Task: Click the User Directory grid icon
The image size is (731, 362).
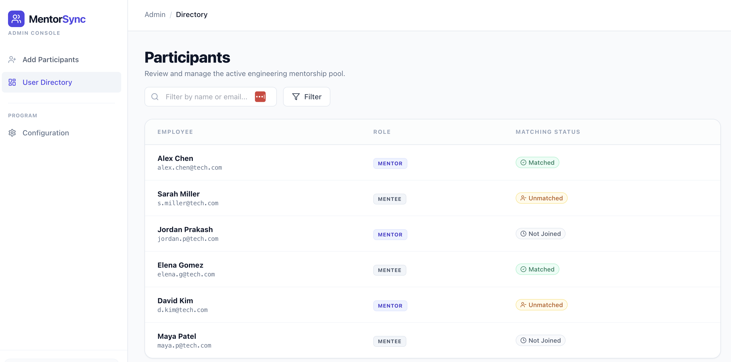Action: (12, 82)
